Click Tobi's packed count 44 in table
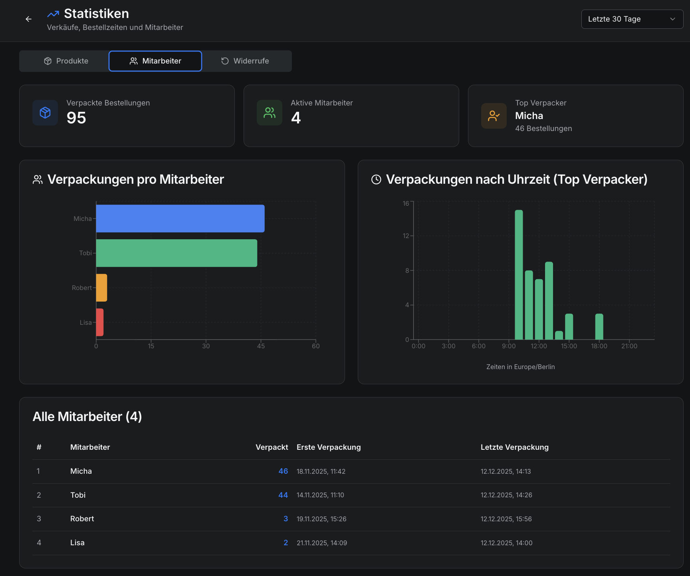The height and width of the screenshot is (576, 690). click(x=283, y=495)
